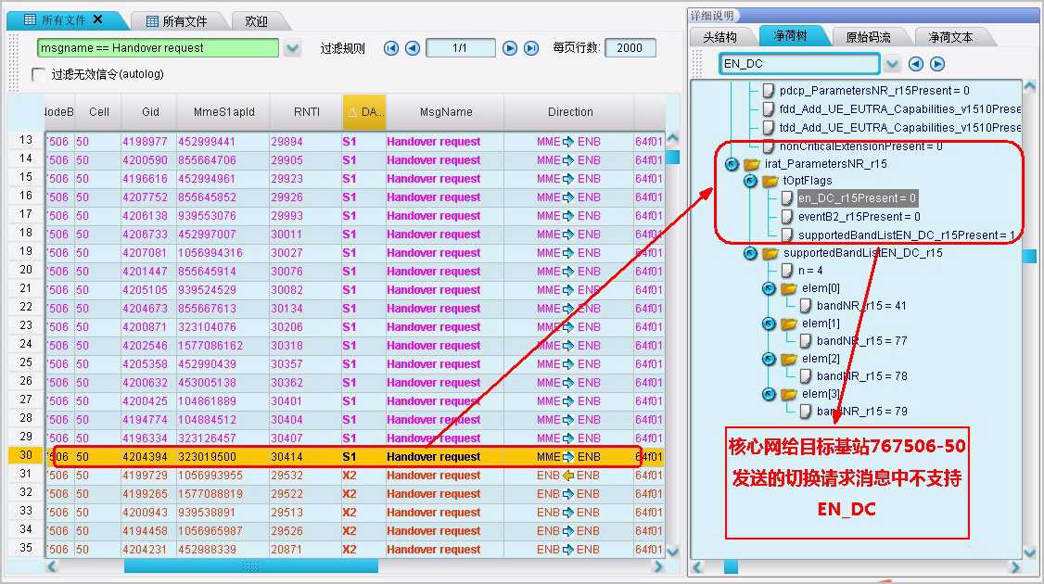The height and width of the screenshot is (584, 1044).
Task: Open the msgname filter dropdown
Action: pyautogui.click(x=292, y=48)
